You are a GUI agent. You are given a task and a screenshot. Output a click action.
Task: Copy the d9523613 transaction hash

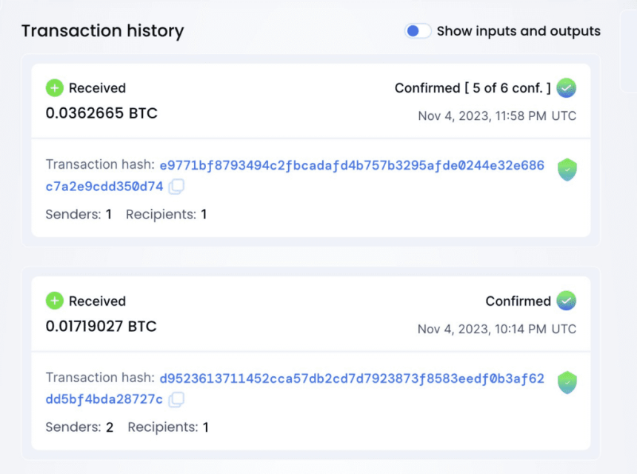point(176,400)
